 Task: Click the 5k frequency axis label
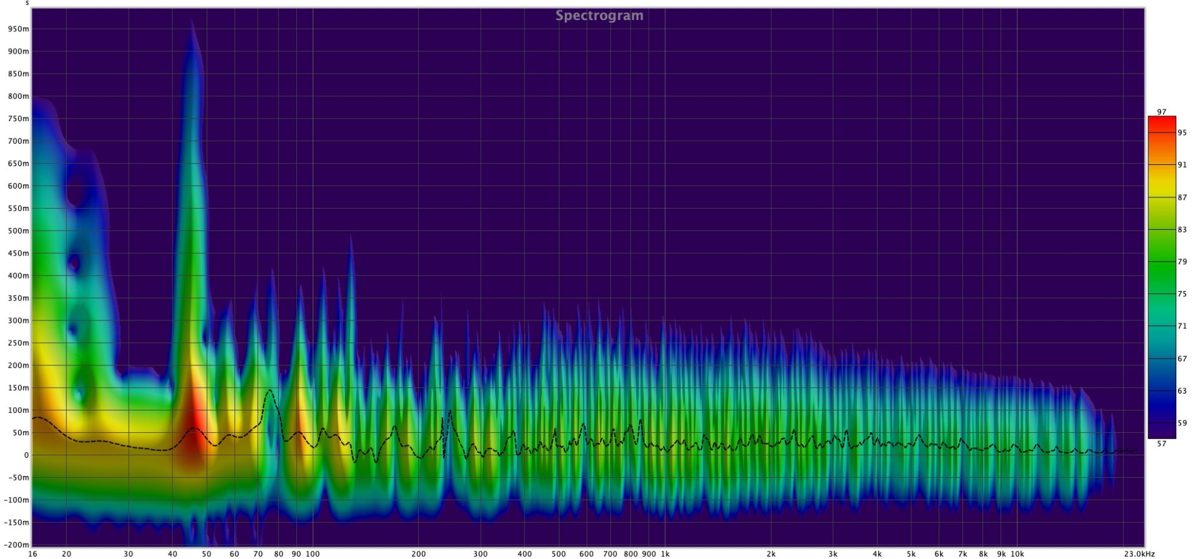pos(911,553)
